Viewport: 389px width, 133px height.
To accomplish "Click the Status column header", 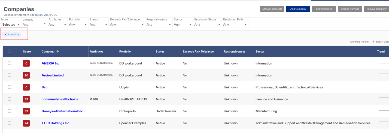I will pyautogui.click(x=160, y=52).
